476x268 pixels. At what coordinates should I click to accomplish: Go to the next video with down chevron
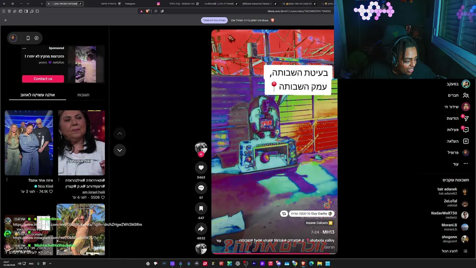click(x=120, y=150)
